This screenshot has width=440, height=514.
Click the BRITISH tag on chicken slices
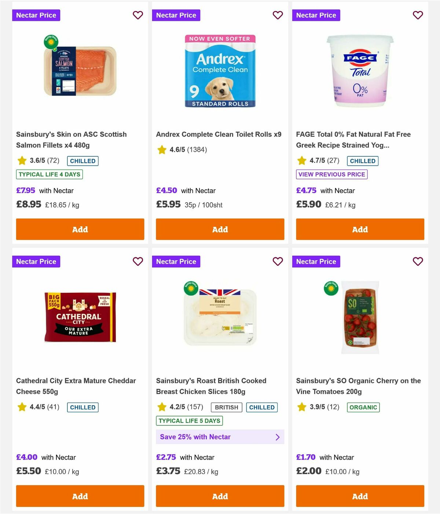[226, 407]
